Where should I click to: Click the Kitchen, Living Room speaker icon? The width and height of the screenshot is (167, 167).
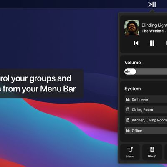[128, 120]
